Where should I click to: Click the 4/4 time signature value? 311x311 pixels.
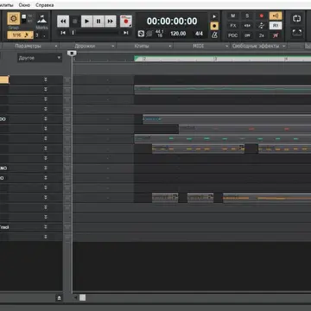point(199,34)
